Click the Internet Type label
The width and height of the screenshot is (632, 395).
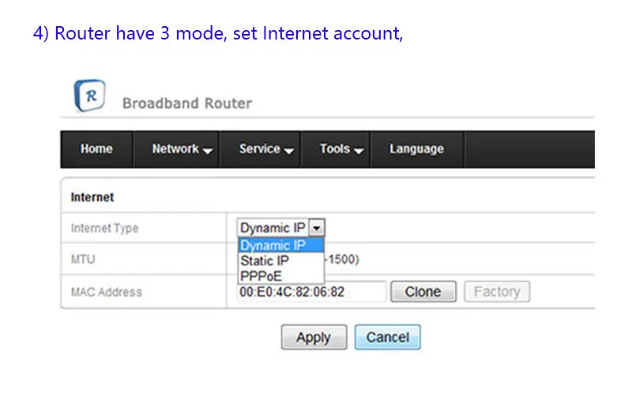pos(105,228)
